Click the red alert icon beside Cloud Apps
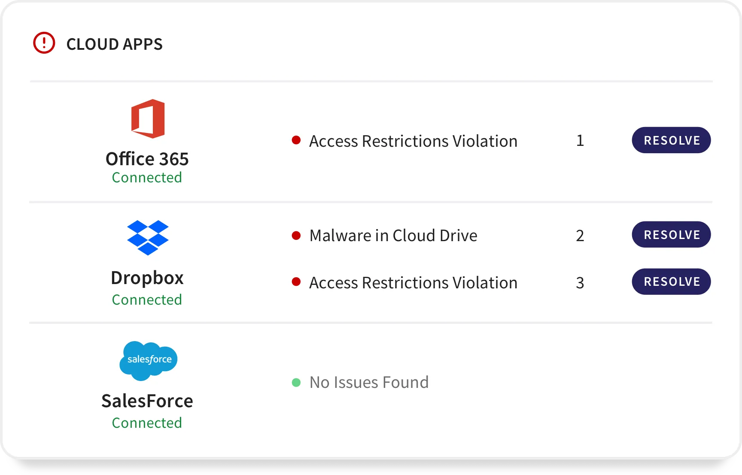The height and width of the screenshot is (475, 742). pos(44,43)
